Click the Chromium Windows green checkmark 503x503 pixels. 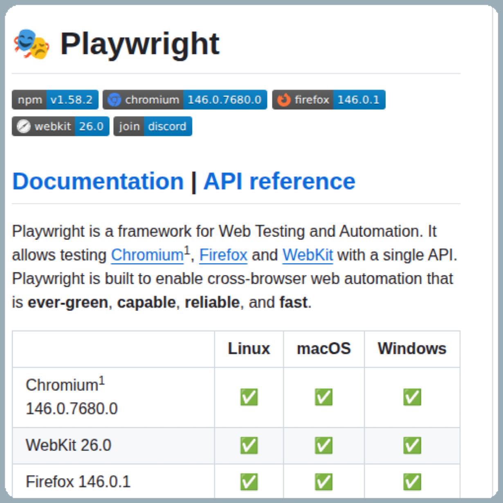click(x=412, y=397)
